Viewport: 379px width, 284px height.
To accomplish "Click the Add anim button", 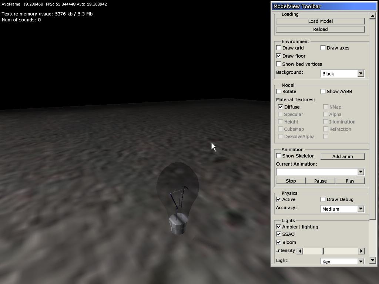I will pos(342,156).
